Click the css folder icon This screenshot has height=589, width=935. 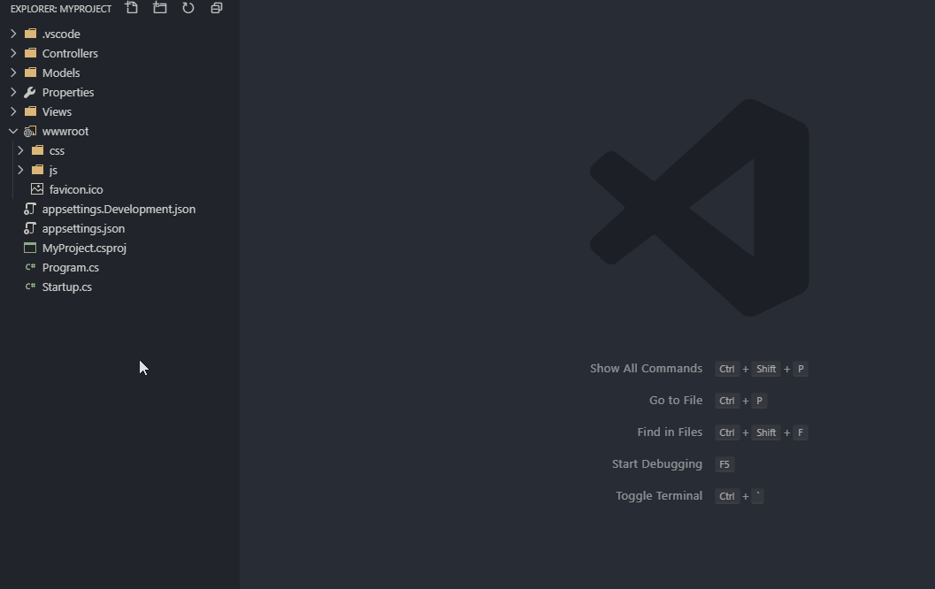click(x=37, y=151)
